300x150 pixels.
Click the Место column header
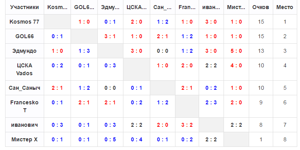click(285, 7)
